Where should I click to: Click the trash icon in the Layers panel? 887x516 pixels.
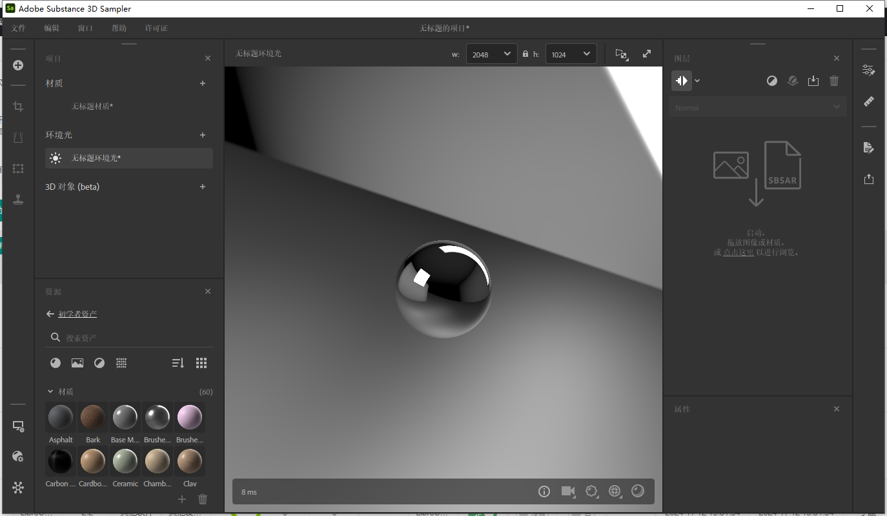834,81
